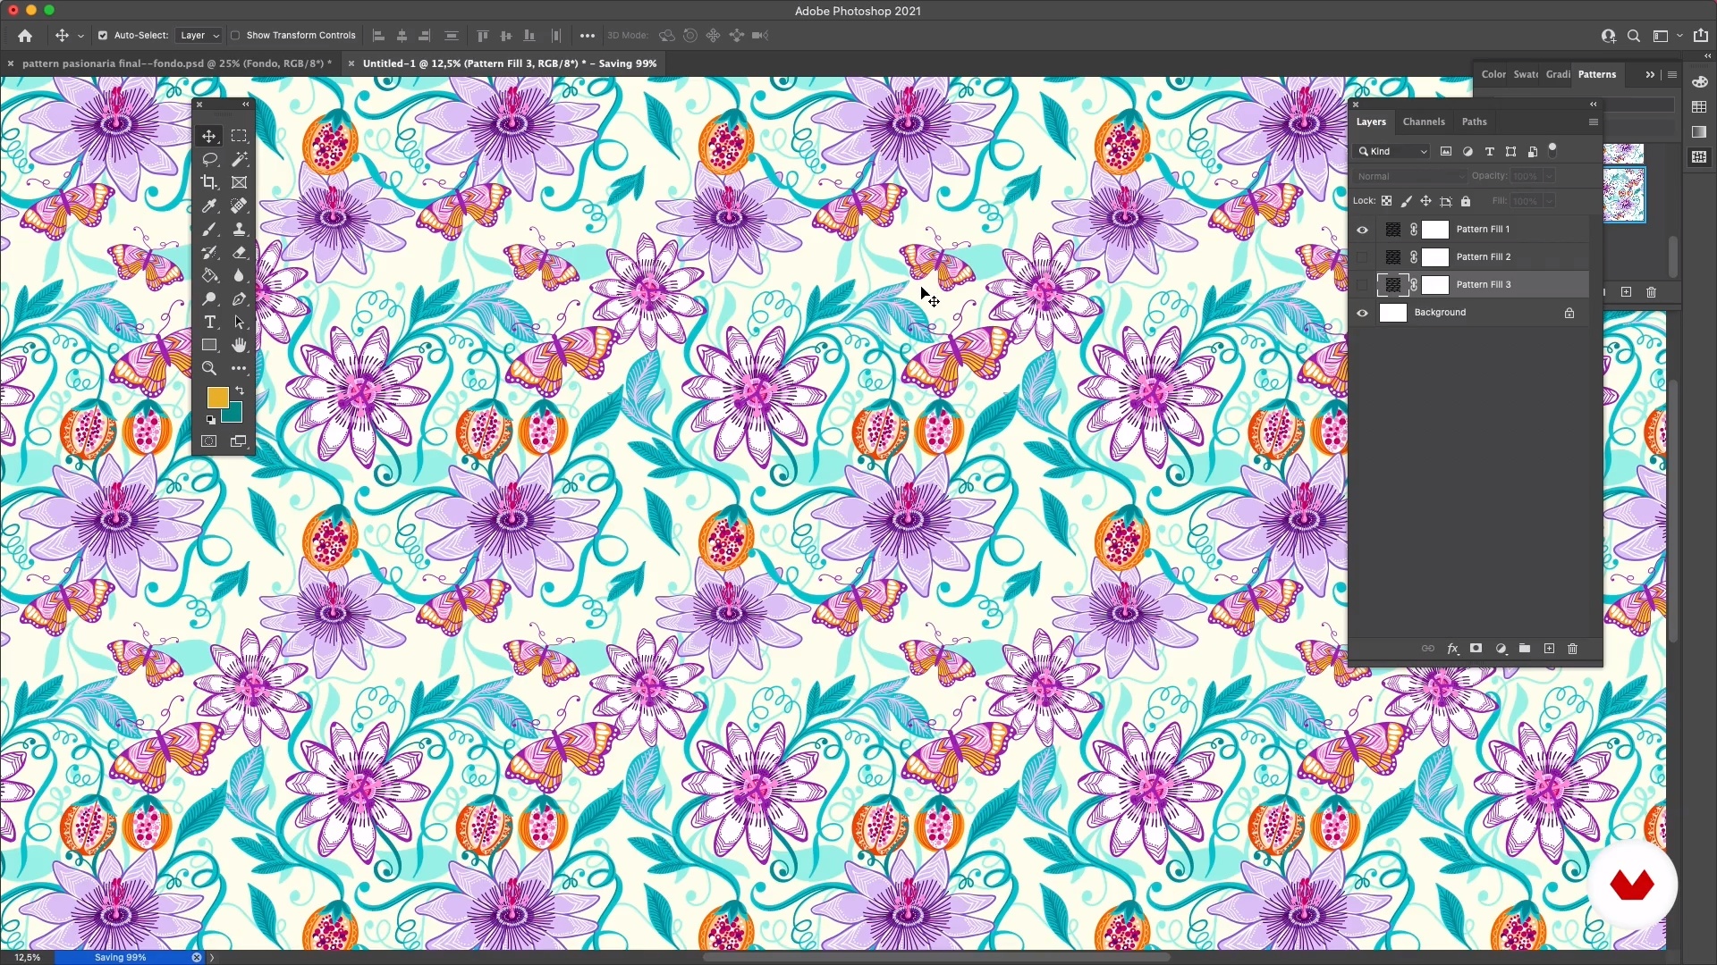The height and width of the screenshot is (965, 1717).
Task: Open the yellow foreground color picker
Action: 216,397
